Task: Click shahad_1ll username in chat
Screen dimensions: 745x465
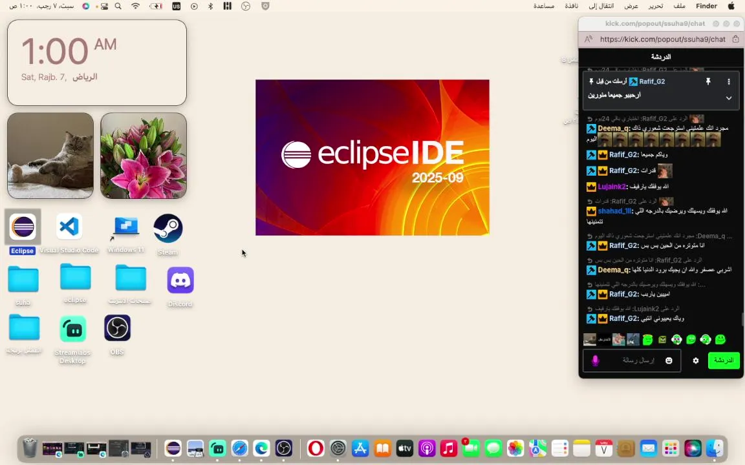Action: 614,211
